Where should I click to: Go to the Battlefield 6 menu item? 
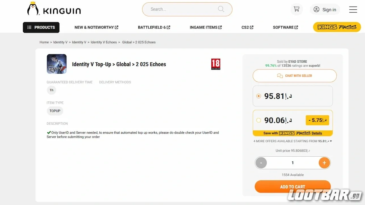[x=154, y=27]
